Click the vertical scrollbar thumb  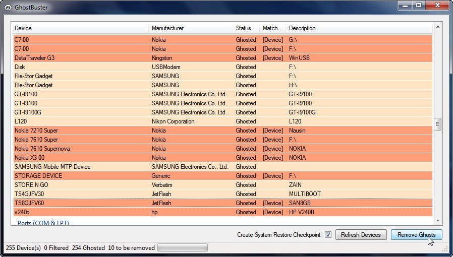point(438,124)
